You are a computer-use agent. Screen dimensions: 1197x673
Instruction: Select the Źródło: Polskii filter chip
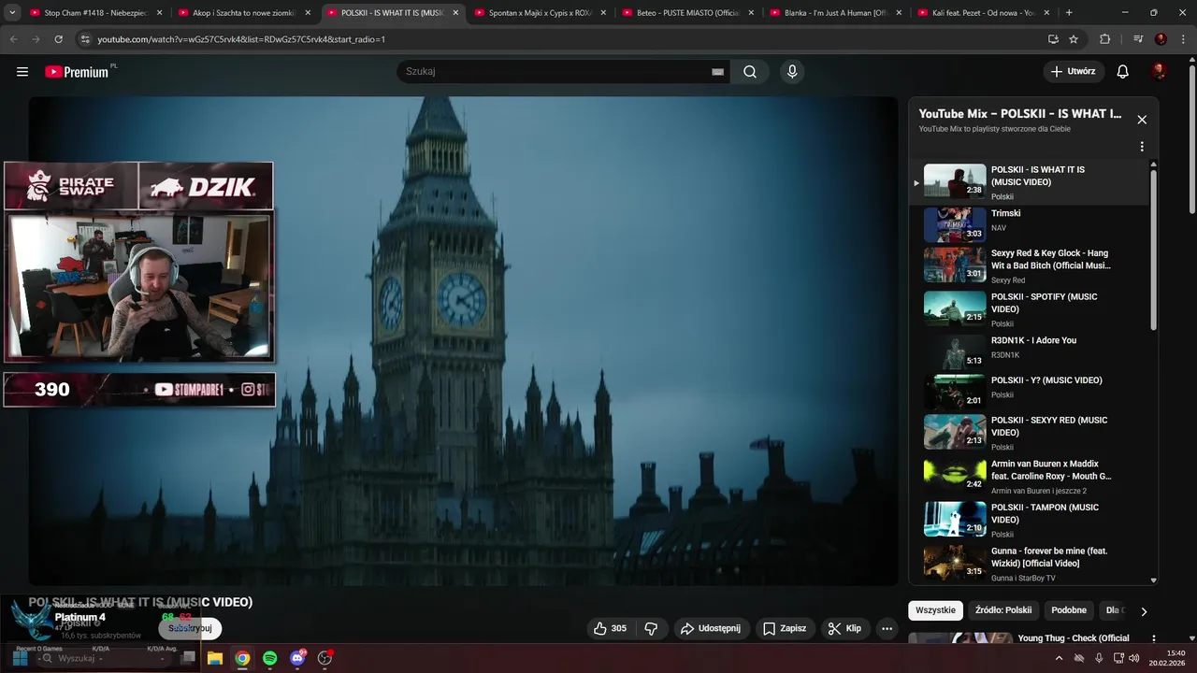pyautogui.click(x=1002, y=610)
